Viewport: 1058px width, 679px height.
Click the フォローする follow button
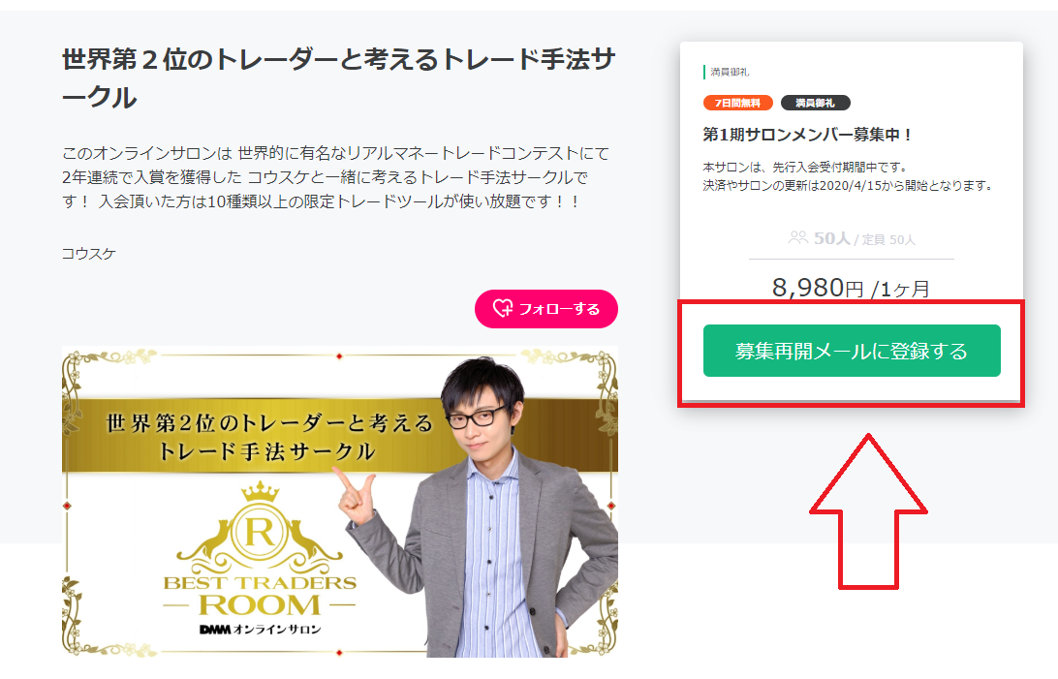tap(545, 309)
